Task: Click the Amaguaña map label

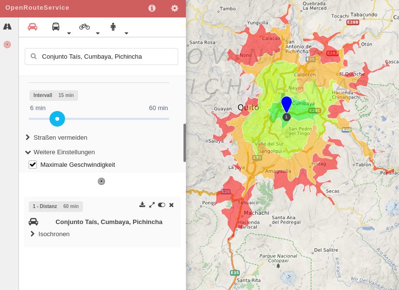Action: [x=278, y=171]
